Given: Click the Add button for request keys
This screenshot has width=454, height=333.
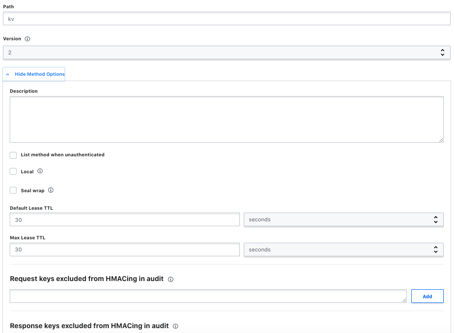Looking at the screenshot, I should point(427,296).
